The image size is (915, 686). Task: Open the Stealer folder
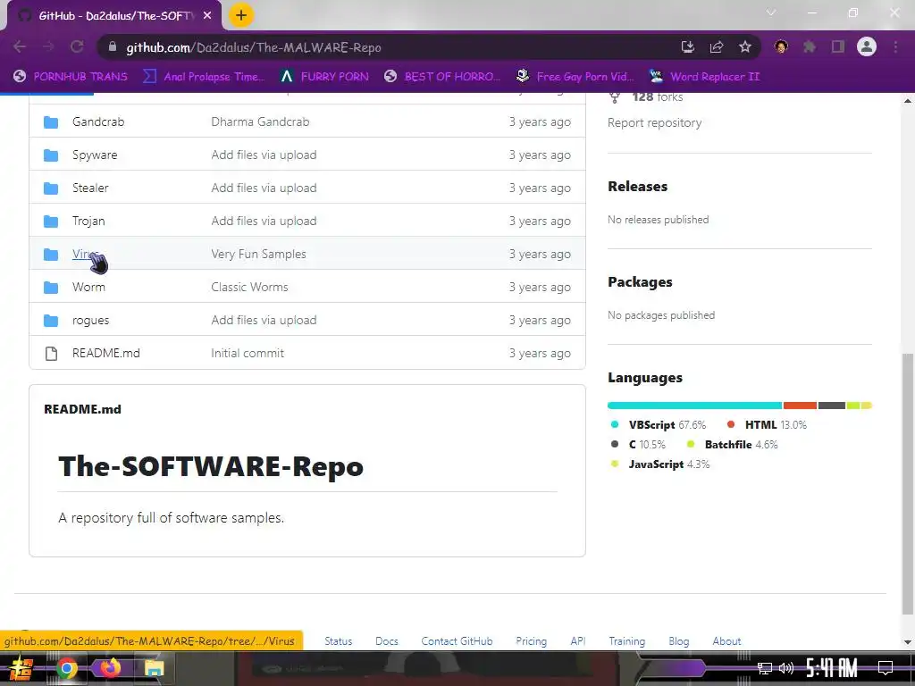(90, 188)
